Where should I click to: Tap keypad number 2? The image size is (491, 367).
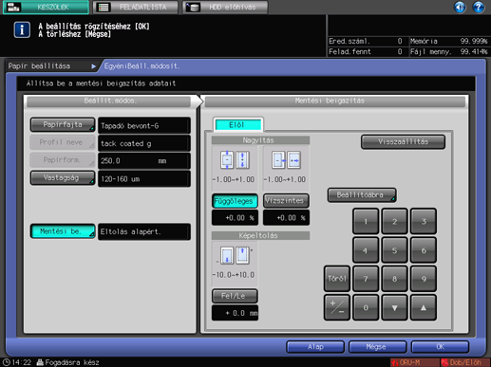pos(394,221)
